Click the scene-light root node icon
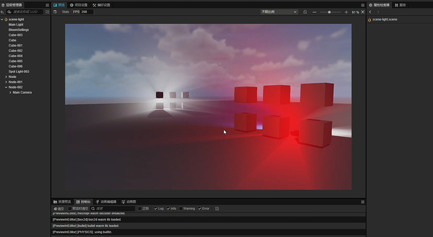This screenshot has height=237, width=433. tap(6, 19)
